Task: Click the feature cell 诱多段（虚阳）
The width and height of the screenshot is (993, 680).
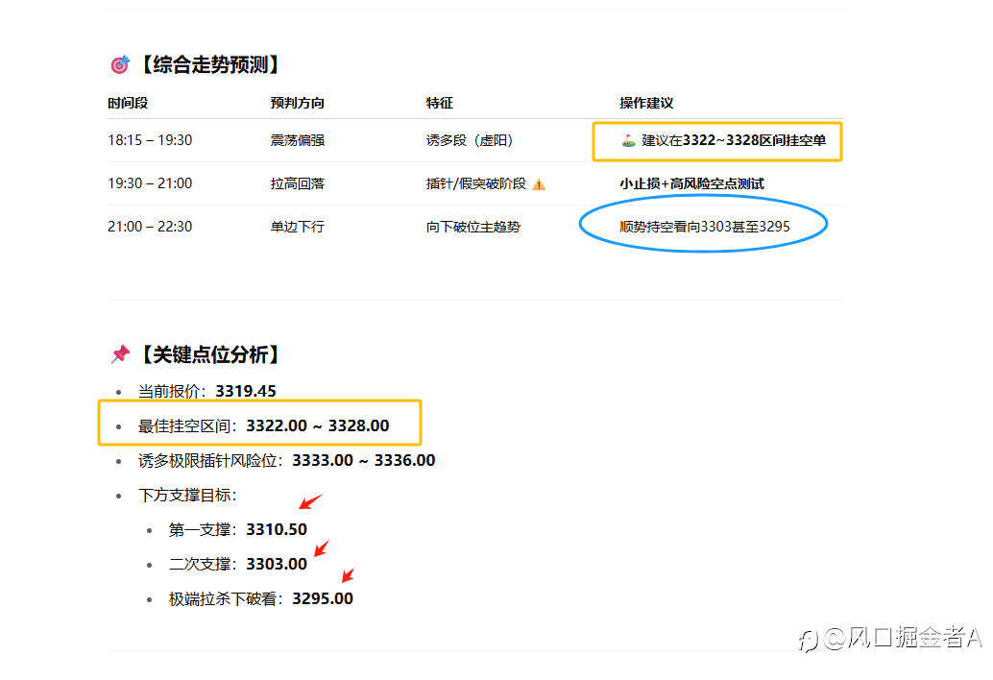Action: [x=472, y=140]
